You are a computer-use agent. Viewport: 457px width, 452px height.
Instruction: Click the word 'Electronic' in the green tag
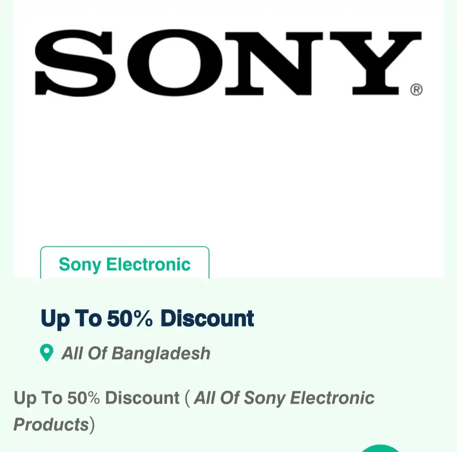click(x=148, y=264)
